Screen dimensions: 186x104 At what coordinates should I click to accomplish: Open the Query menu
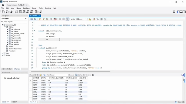pos(19,8)
